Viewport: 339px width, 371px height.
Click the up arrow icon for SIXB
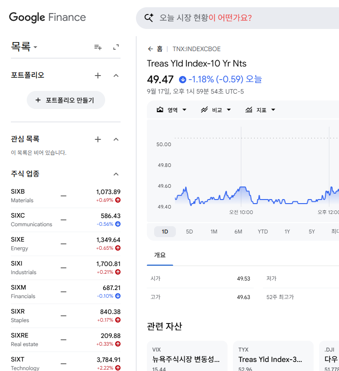click(x=118, y=200)
